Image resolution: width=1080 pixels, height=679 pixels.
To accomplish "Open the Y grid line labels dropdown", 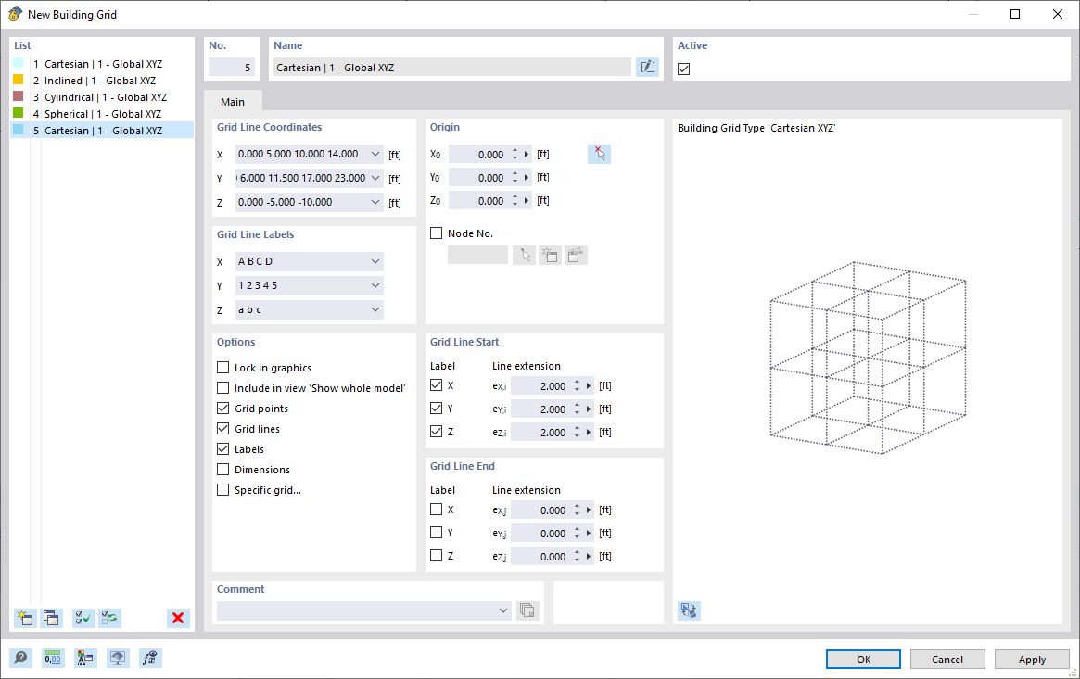I will pos(375,285).
